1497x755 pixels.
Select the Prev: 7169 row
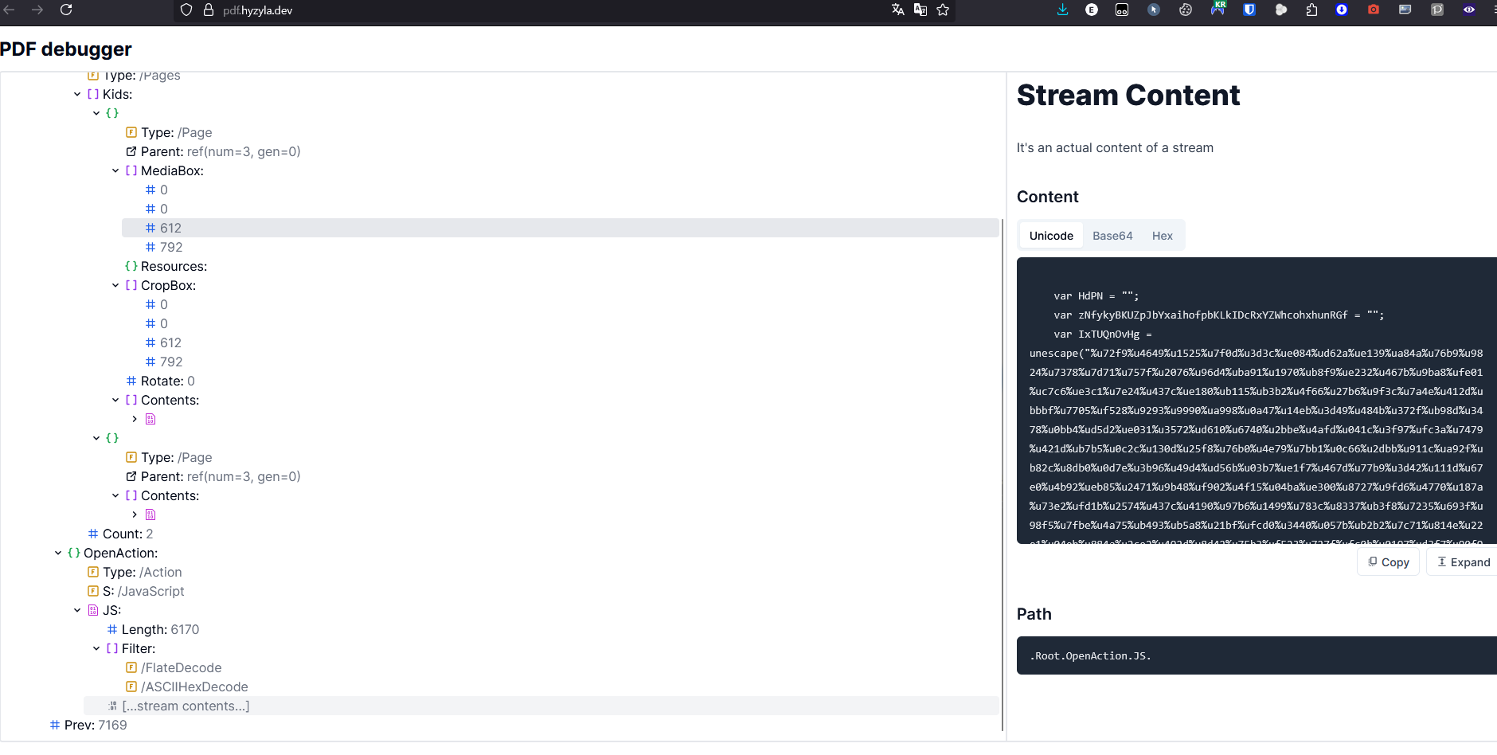(x=522, y=725)
